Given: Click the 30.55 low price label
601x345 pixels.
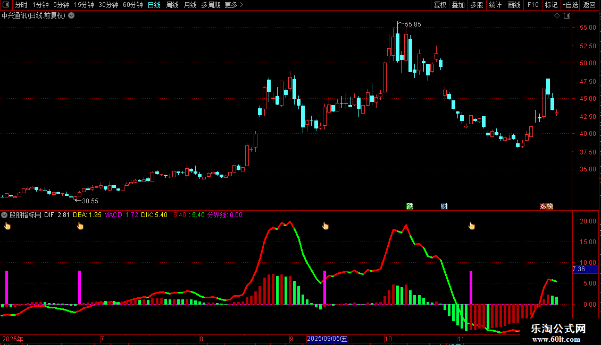Looking at the screenshot, I should click(x=90, y=201).
